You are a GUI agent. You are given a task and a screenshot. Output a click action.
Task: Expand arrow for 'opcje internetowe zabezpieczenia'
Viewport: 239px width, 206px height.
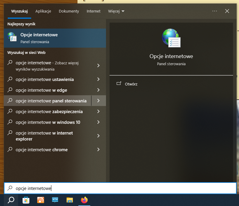click(99, 111)
